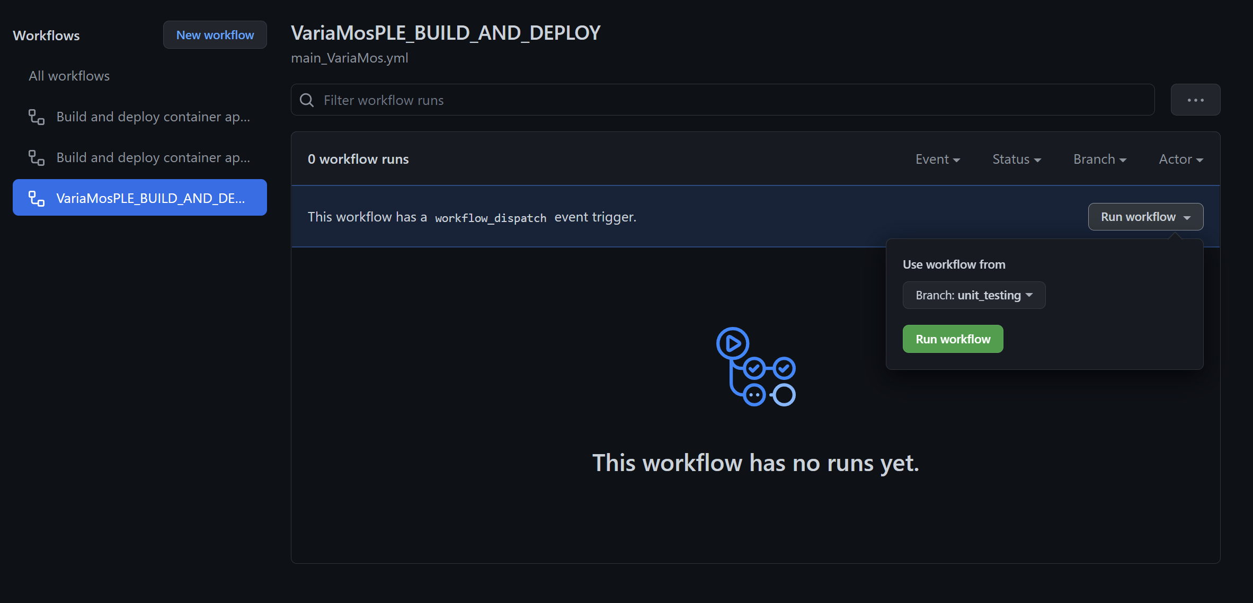Click the GitHub Actions illustration graphic
The height and width of the screenshot is (603, 1253).
(x=756, y=367)
